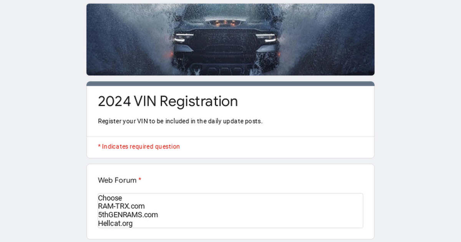This screenshot has height=242, width=461.
Task: Click the "Web Forum" question label
Action: [117, 180]
